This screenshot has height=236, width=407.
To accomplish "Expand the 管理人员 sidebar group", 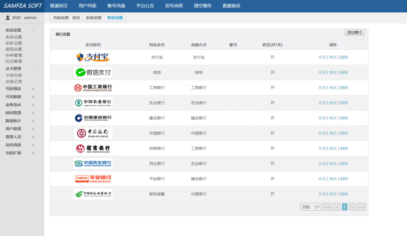I will (x=33, y=137).
